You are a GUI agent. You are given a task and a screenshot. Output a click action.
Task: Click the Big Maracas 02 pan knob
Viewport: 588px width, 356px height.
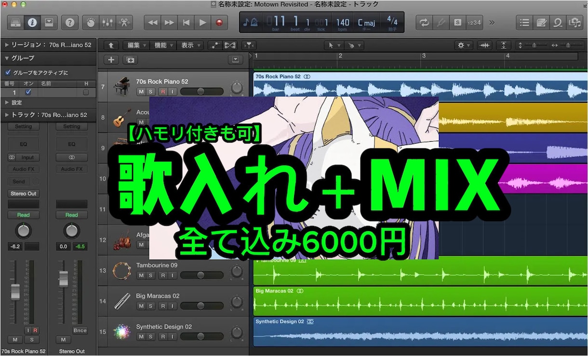237,302
